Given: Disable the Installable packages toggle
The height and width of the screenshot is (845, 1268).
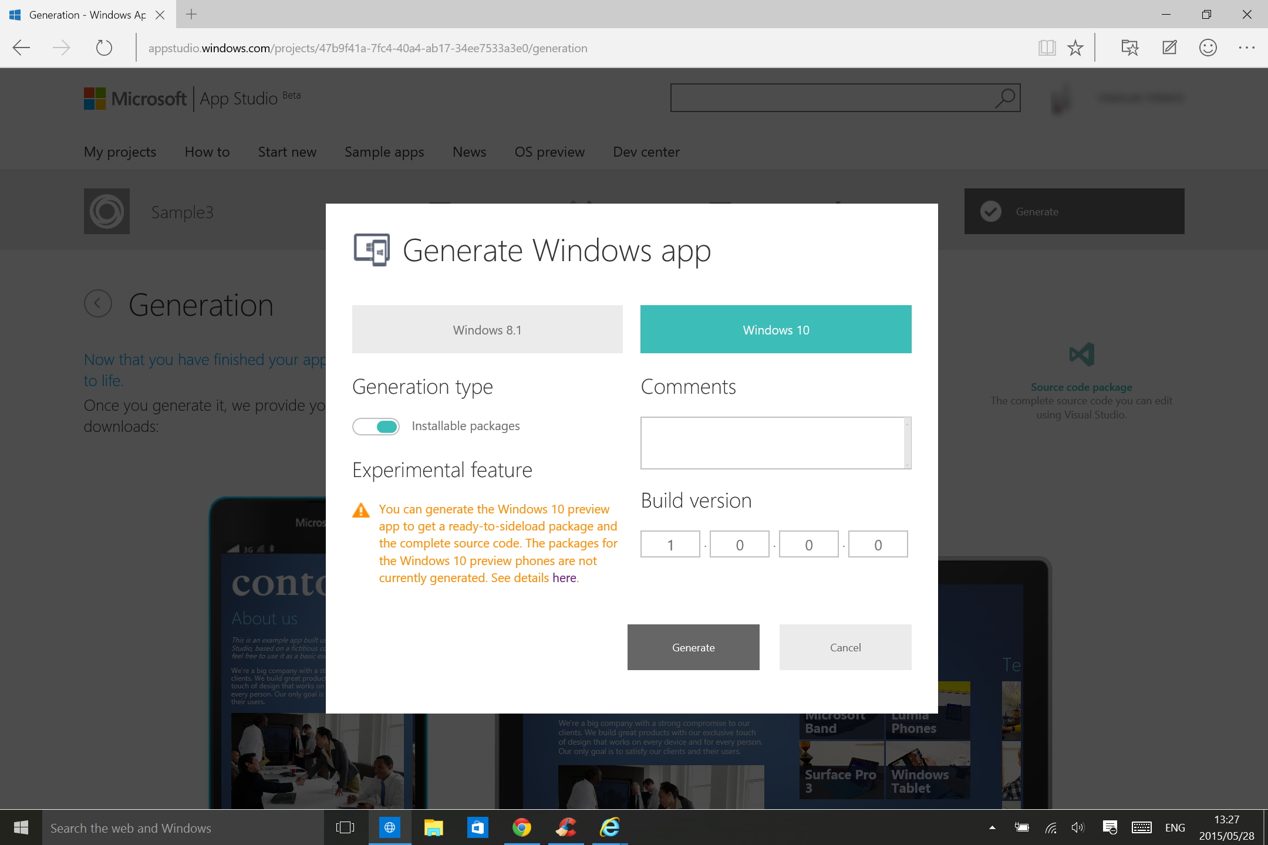Looking at the screenshot, I should [x=376, y=426].
